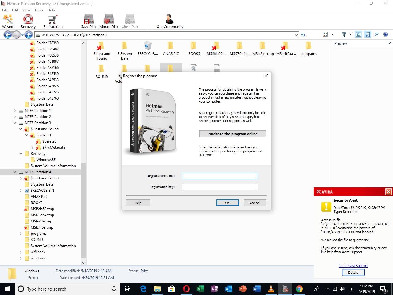This screenshot has width=393, height=295.
Task: Go back with the left arrow
Action: point(8,35)
